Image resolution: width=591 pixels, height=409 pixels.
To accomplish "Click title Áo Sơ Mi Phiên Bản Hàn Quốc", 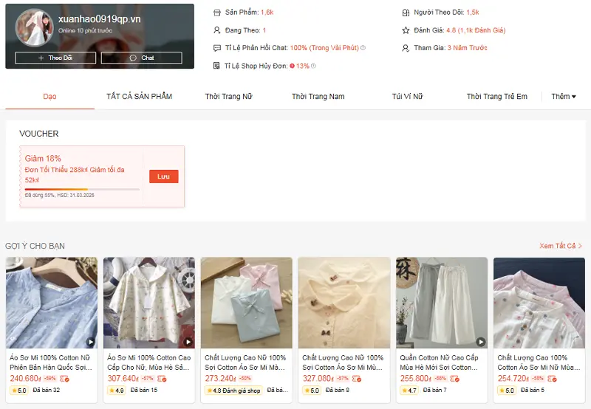I will (x=51, y=362).
